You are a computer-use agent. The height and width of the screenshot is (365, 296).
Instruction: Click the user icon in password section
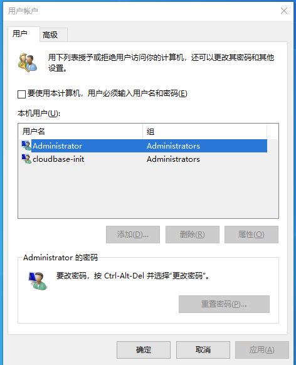(x=38, y=281)
